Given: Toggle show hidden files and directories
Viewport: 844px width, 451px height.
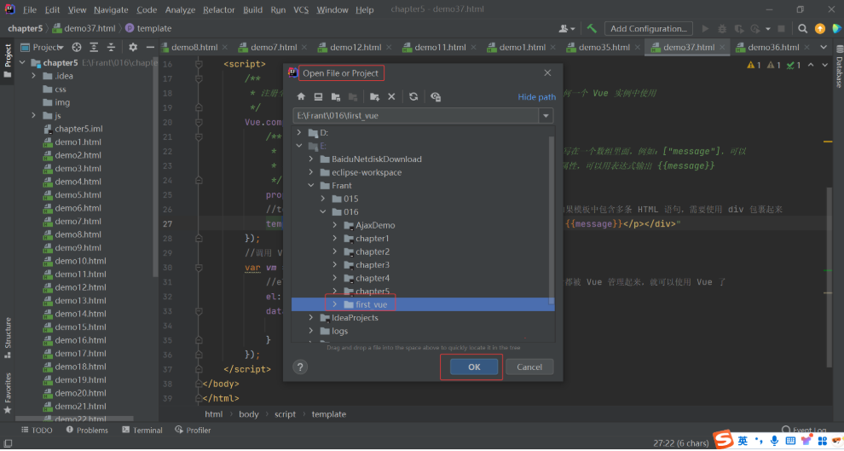Looking at the screenshot, I should (x=436, y=97).
